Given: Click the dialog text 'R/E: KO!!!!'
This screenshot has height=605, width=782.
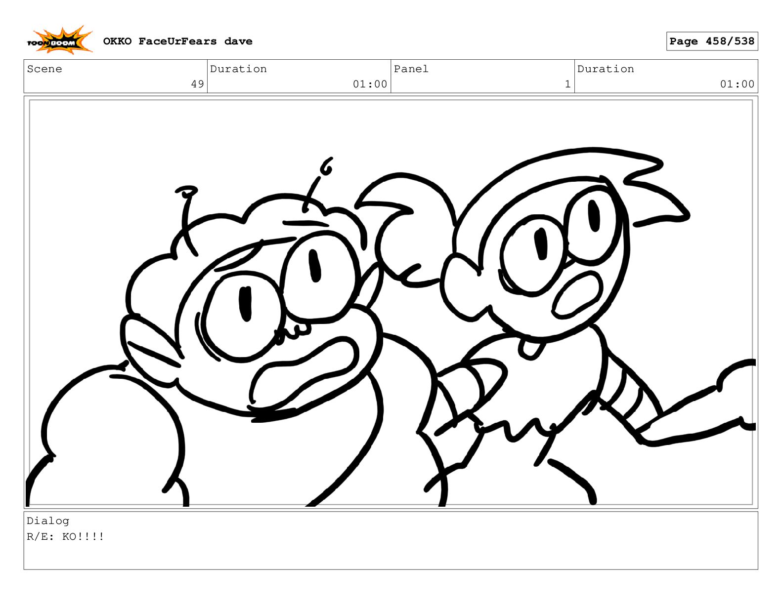Looking at the screenshot, I should point(65,537).
